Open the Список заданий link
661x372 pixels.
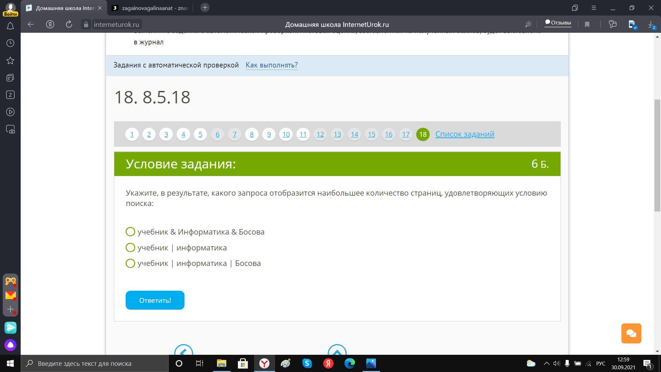(464, 134)
